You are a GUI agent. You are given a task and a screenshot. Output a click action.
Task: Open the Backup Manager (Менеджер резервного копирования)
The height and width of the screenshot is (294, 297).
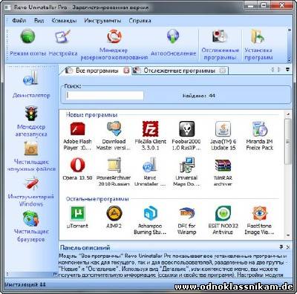[x=114, y=36]
